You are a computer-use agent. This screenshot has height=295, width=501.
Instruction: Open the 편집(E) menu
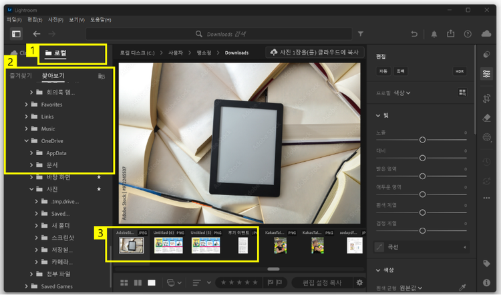35,20
